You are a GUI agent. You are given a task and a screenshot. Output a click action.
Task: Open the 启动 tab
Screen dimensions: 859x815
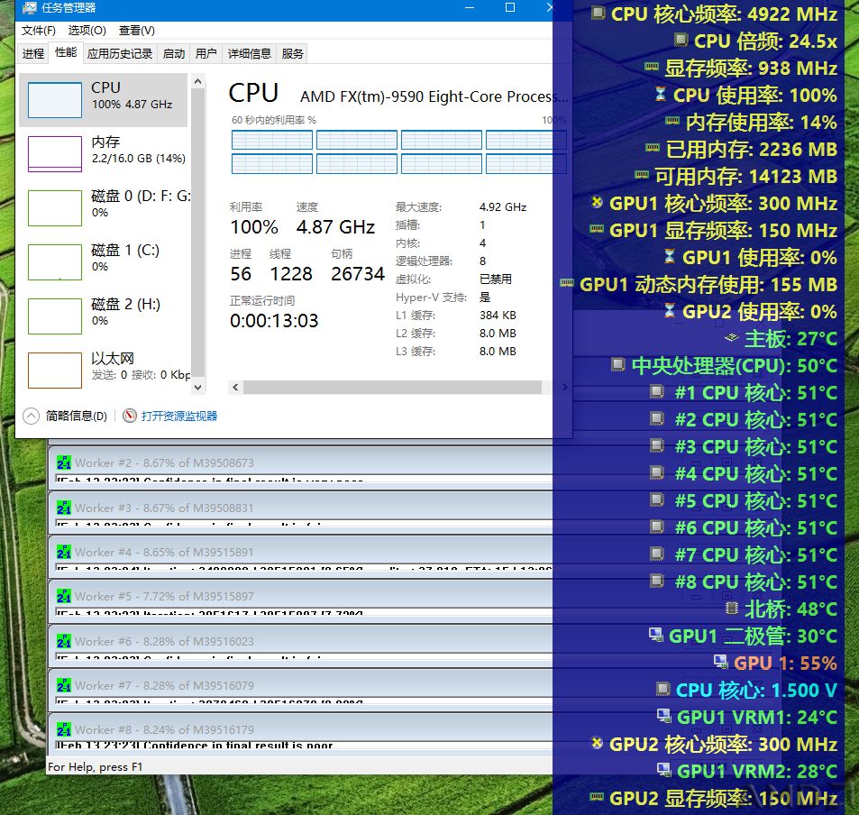(x=174, y=54)
